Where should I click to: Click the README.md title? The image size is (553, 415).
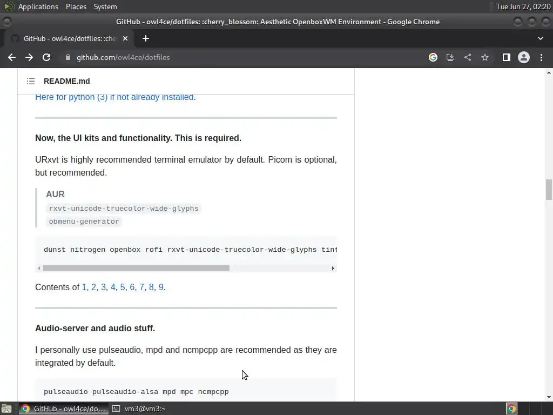pyautogui.click(x=66, y=81)
